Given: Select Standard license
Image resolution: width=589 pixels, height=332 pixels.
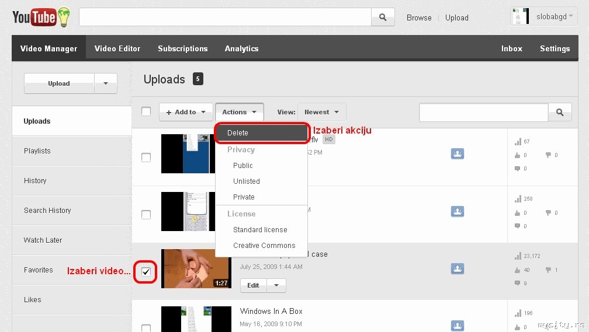Looking at the screenshot, I should tap(260, 229).
